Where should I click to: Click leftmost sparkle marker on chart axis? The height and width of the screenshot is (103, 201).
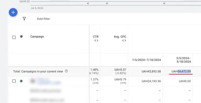coord(88,4)
